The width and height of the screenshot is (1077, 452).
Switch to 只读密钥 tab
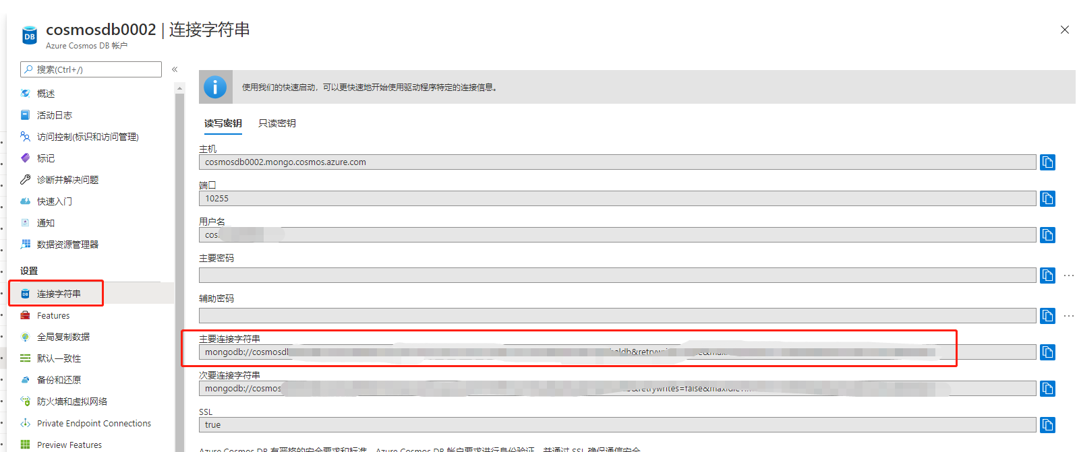[277, 123]
